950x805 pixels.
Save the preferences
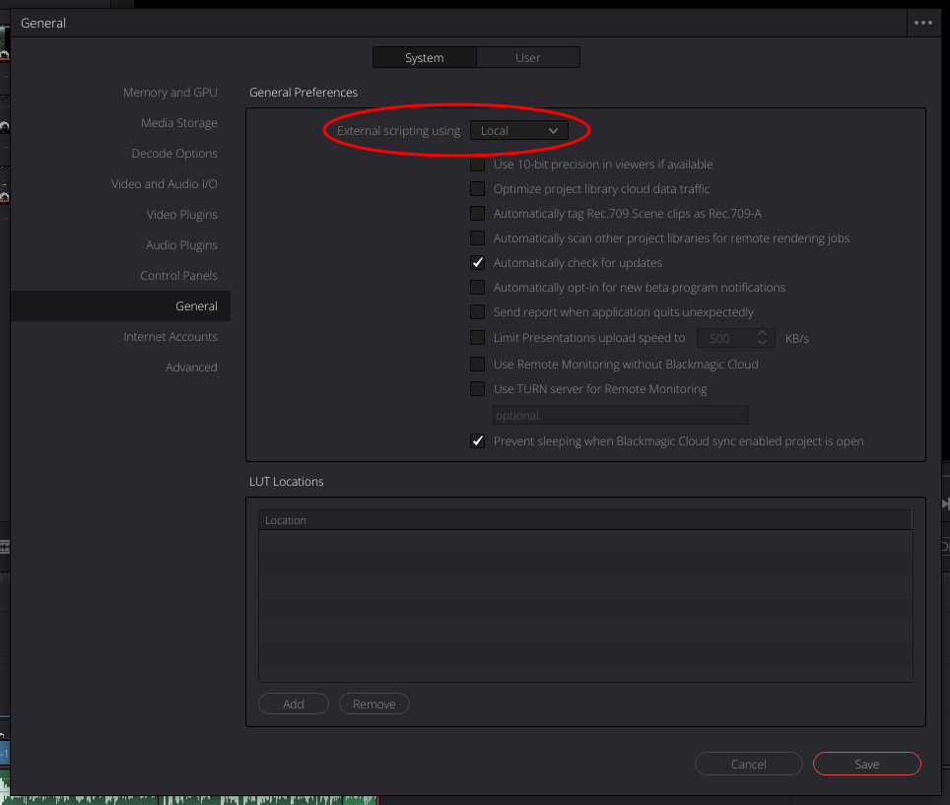pos(866,764)
